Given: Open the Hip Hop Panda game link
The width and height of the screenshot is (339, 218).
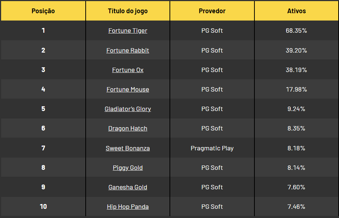Looking at the screenshot, I should tap(128, 207).
